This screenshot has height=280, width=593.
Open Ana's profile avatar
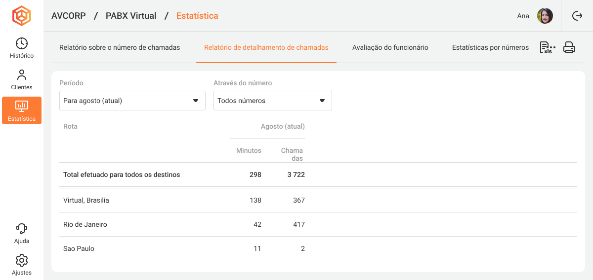[545, 16]
